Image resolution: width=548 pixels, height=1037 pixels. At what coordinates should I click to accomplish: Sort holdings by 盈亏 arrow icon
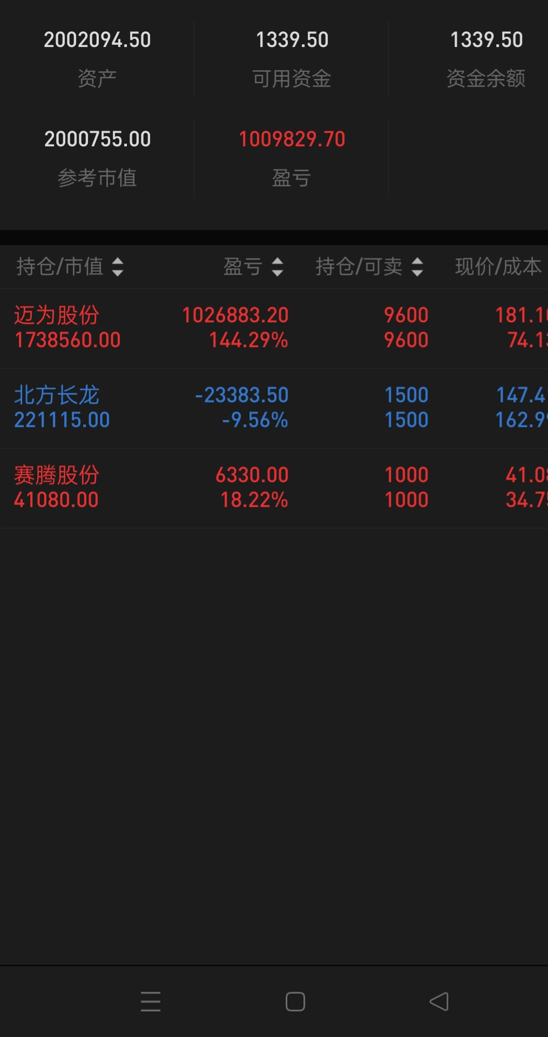[x=278, y=267]
